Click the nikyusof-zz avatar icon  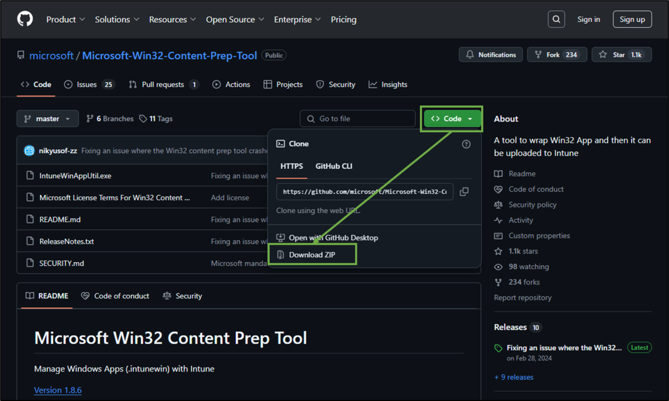(29, 151)
